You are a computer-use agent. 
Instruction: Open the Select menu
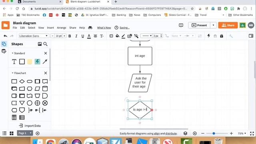pyautogui.click(x=32, y=28)
